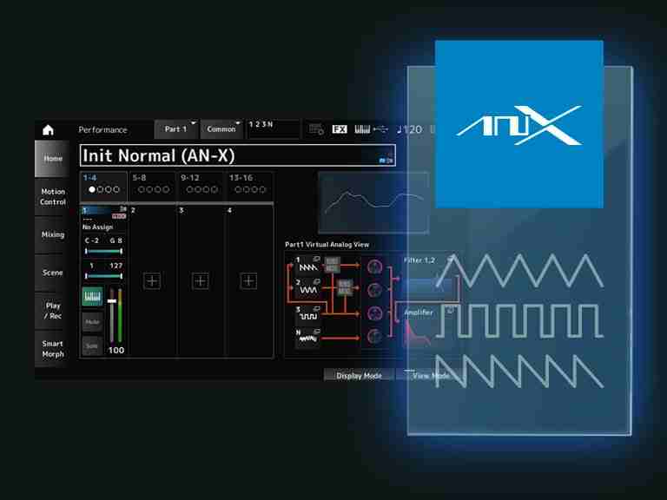Click 'Part1 Virtual Analog View' heading
This screenshot has height=500, width=667.
point(327,245)
